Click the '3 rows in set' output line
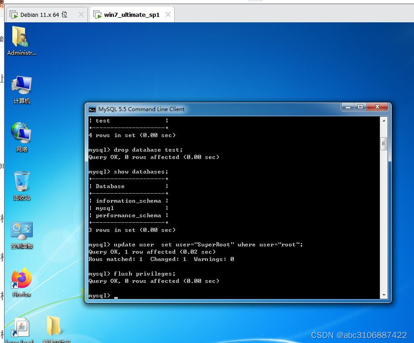Viewport: 414px width, 343px height. click(x=132, y=230)
